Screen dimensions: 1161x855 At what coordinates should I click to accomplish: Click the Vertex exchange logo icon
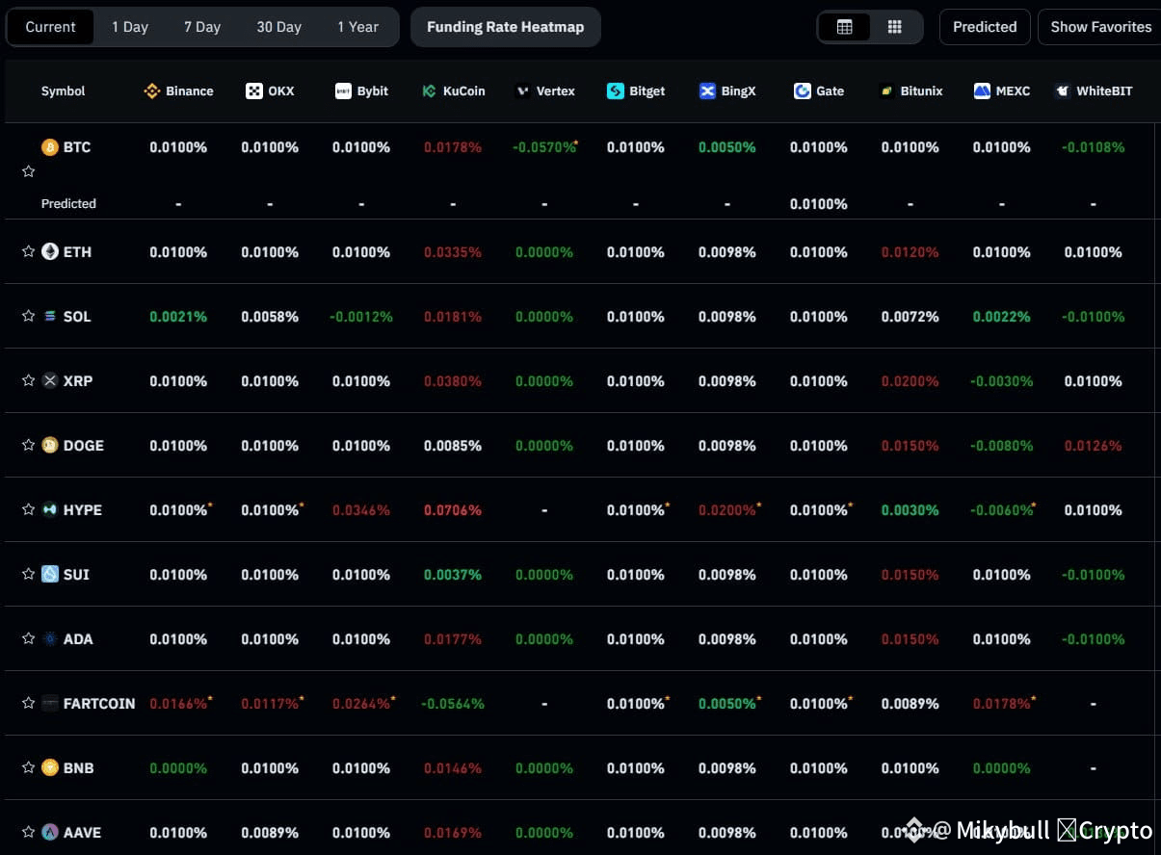523,91
